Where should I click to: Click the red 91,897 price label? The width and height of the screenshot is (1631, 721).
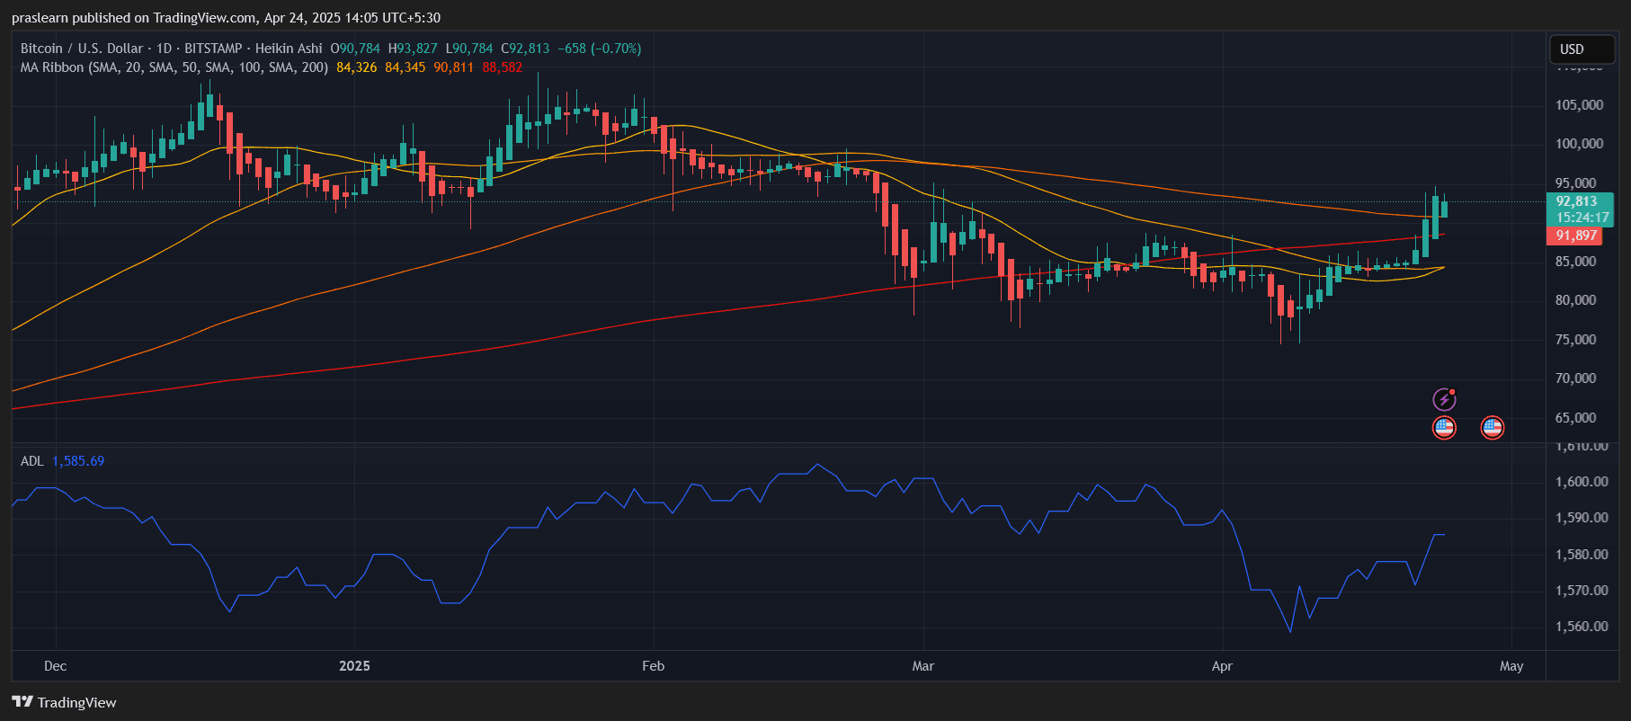pyautogui.click(x=1576, y=236)
